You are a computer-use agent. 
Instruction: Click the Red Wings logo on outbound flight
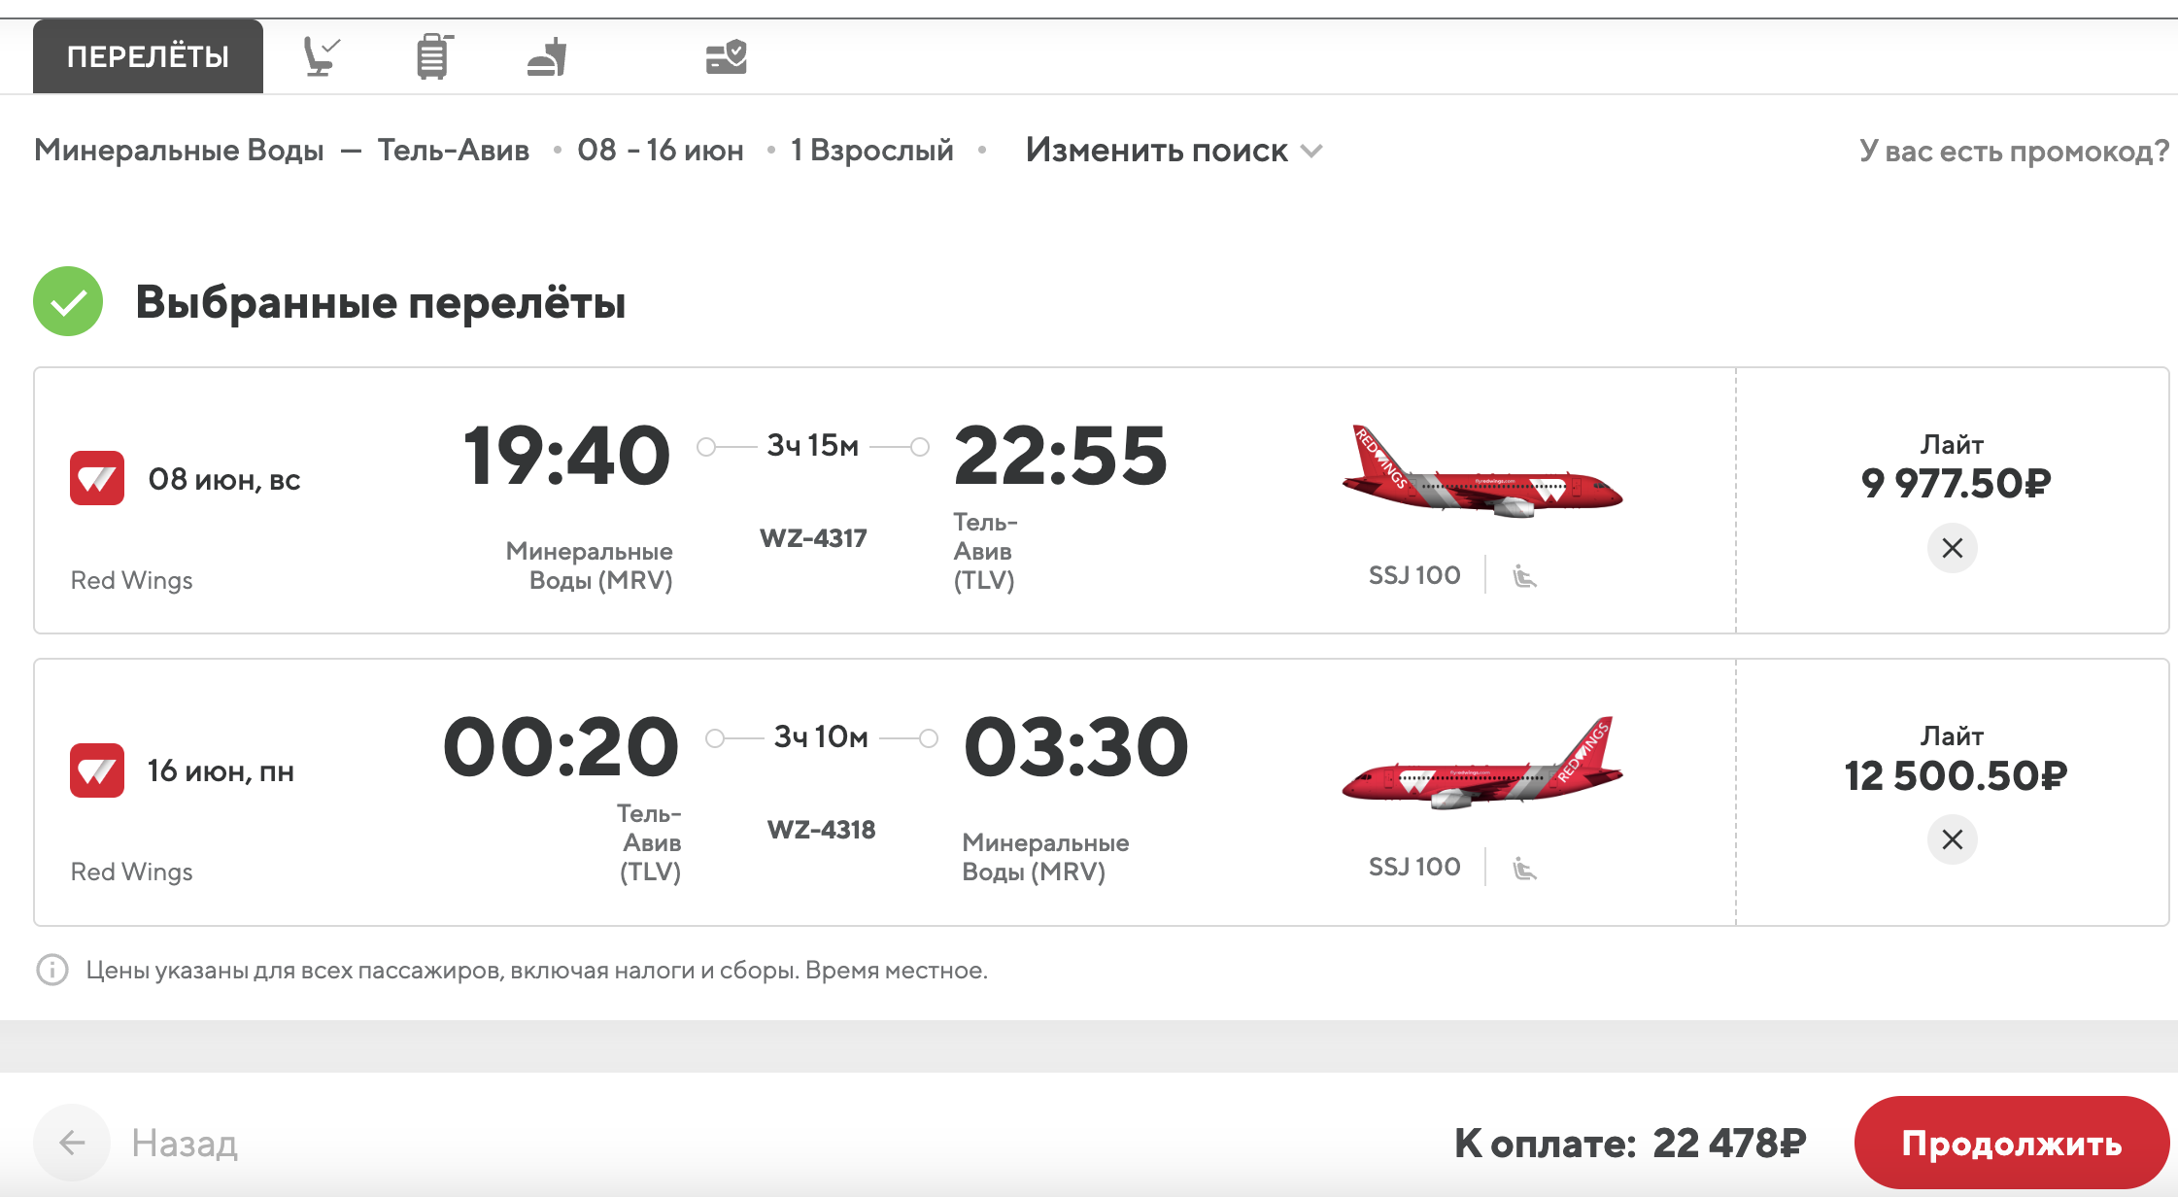(97, 478)
